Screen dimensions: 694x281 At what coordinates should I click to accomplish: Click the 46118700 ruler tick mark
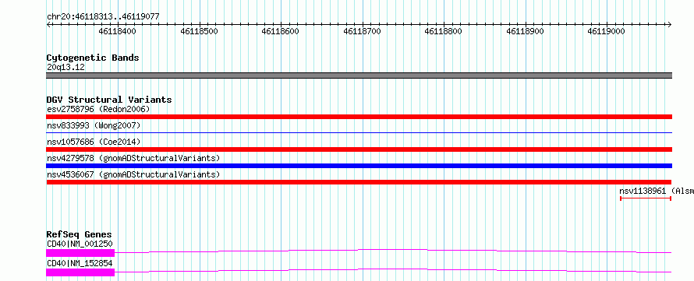(x=363, y=25)
